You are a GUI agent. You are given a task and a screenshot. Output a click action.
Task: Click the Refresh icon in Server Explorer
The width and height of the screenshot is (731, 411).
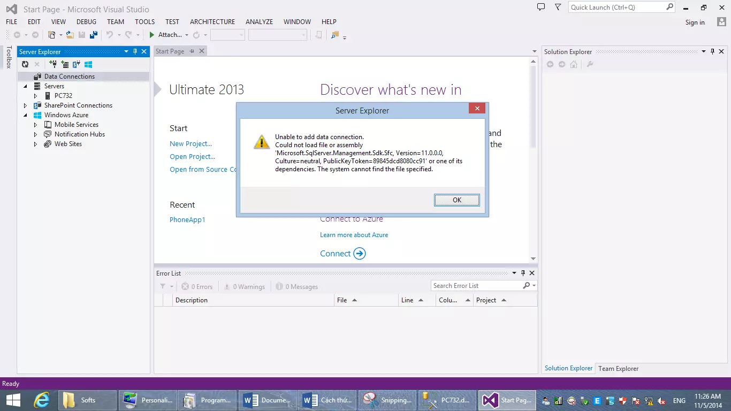[x=25, y=64]
